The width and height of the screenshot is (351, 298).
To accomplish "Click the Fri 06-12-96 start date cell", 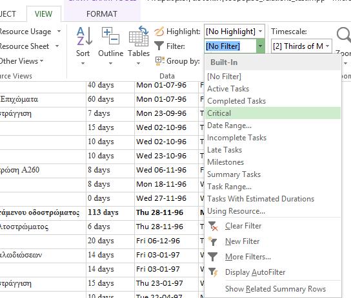I will point(166,241).
